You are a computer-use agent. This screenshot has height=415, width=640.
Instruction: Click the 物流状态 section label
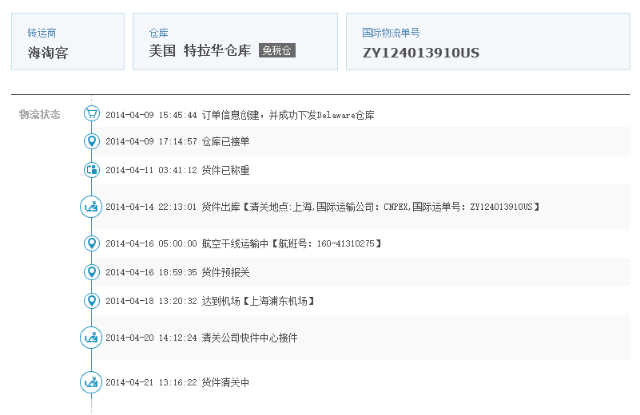tap(40, 114)
